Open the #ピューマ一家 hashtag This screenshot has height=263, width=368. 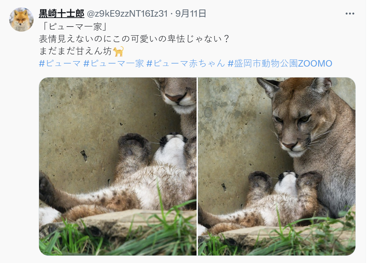point(114,64)
